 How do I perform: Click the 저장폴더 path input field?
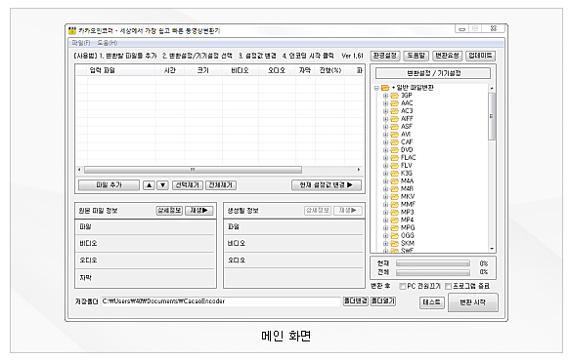pyautogui.click(x=221, y=301)
